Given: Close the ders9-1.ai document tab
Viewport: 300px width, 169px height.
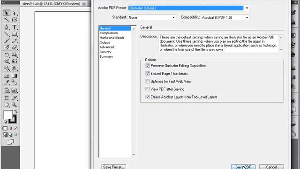Looking at the screenshot, I should click(84, 4).
